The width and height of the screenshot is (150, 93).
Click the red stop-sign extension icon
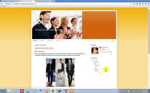pos(137,4)
